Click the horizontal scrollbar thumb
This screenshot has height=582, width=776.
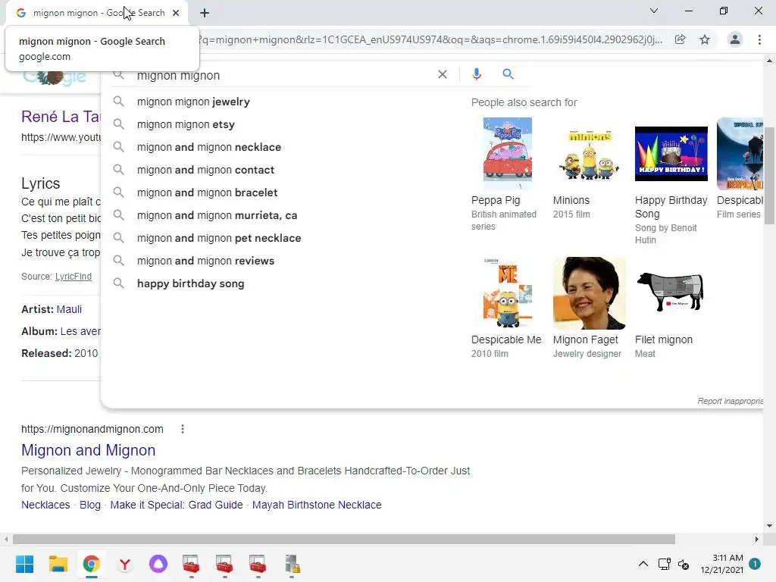click(x=344, y=539)
